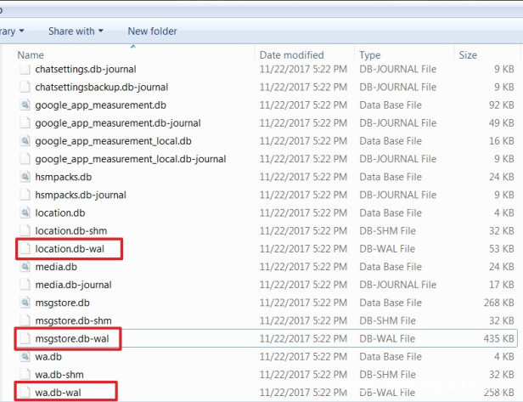Sort files by Size column header
This screenshot has height=402, width=523.
468,54
